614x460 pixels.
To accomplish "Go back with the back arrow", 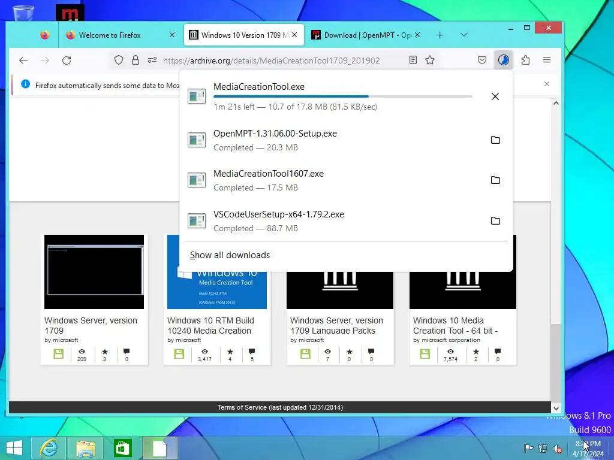I will [x=23, y=60].
